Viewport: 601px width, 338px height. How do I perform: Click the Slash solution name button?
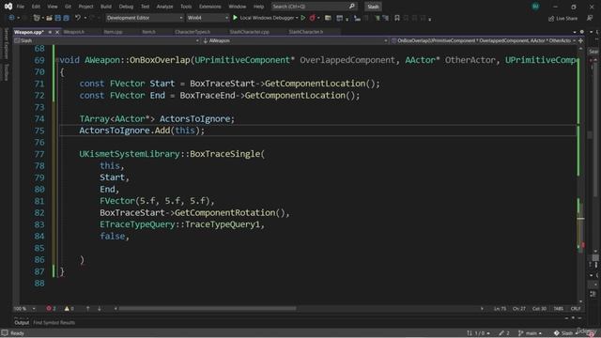[373, 7]
